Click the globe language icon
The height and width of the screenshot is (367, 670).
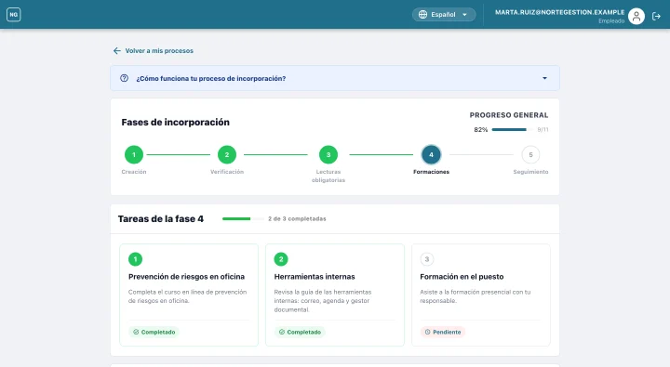(422, 15)
